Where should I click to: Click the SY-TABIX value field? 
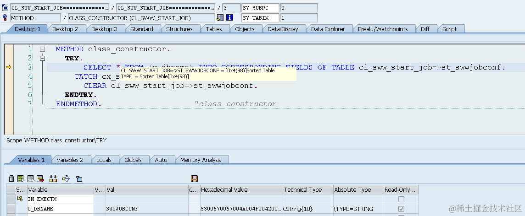(299, 18)
